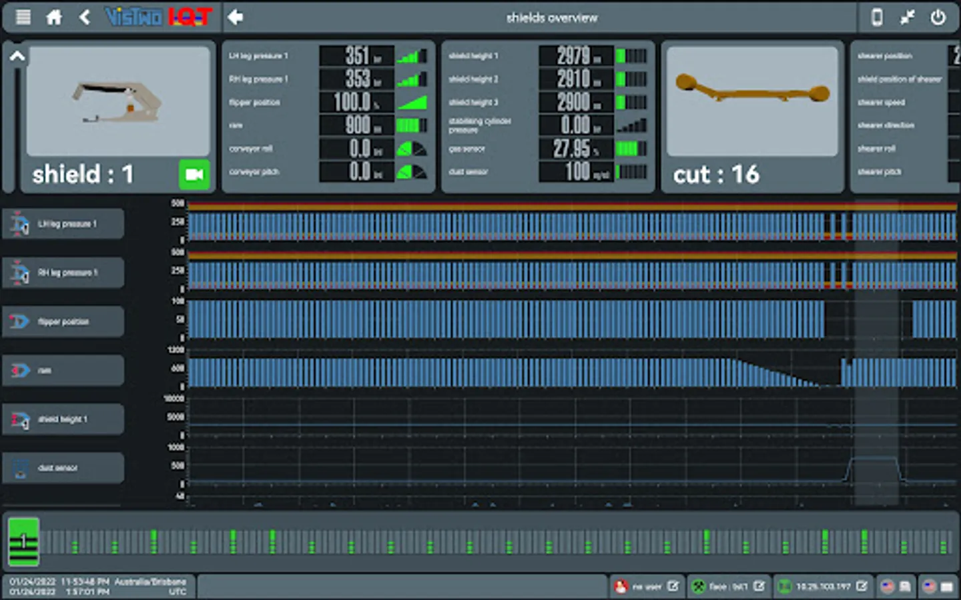961x600 pixels.
Task: Click the shield 3D model thumbnail
Action: (x=118, y=101)
